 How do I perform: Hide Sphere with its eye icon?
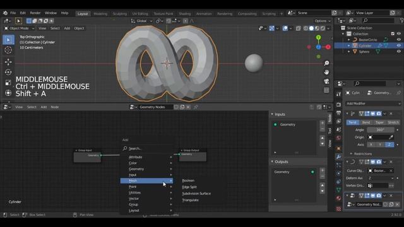coord(399,52)
